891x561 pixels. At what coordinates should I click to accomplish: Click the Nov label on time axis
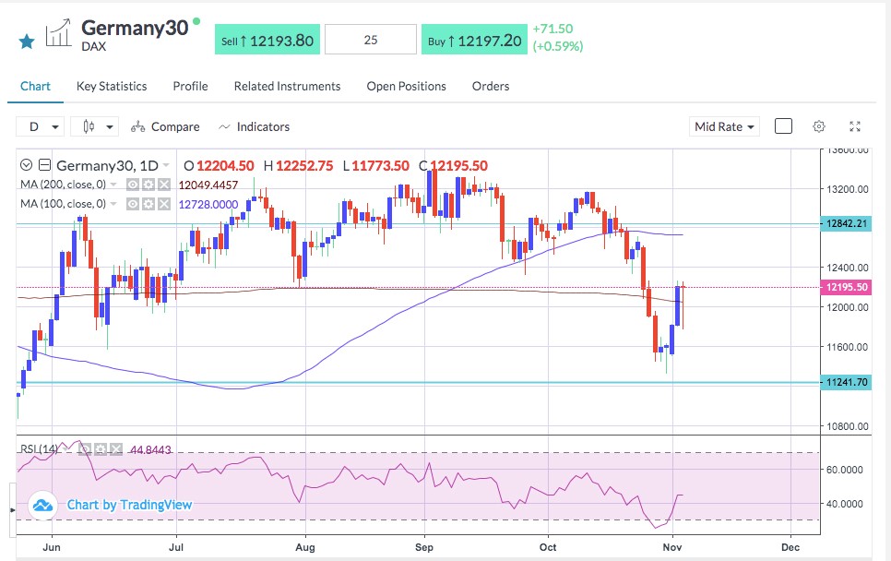[672, 547]
